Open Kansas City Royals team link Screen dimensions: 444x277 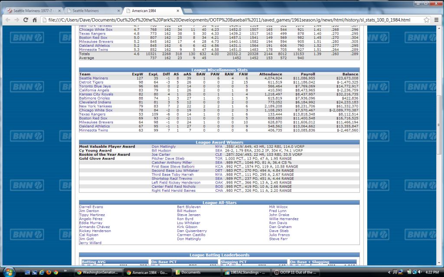point(96,94)
